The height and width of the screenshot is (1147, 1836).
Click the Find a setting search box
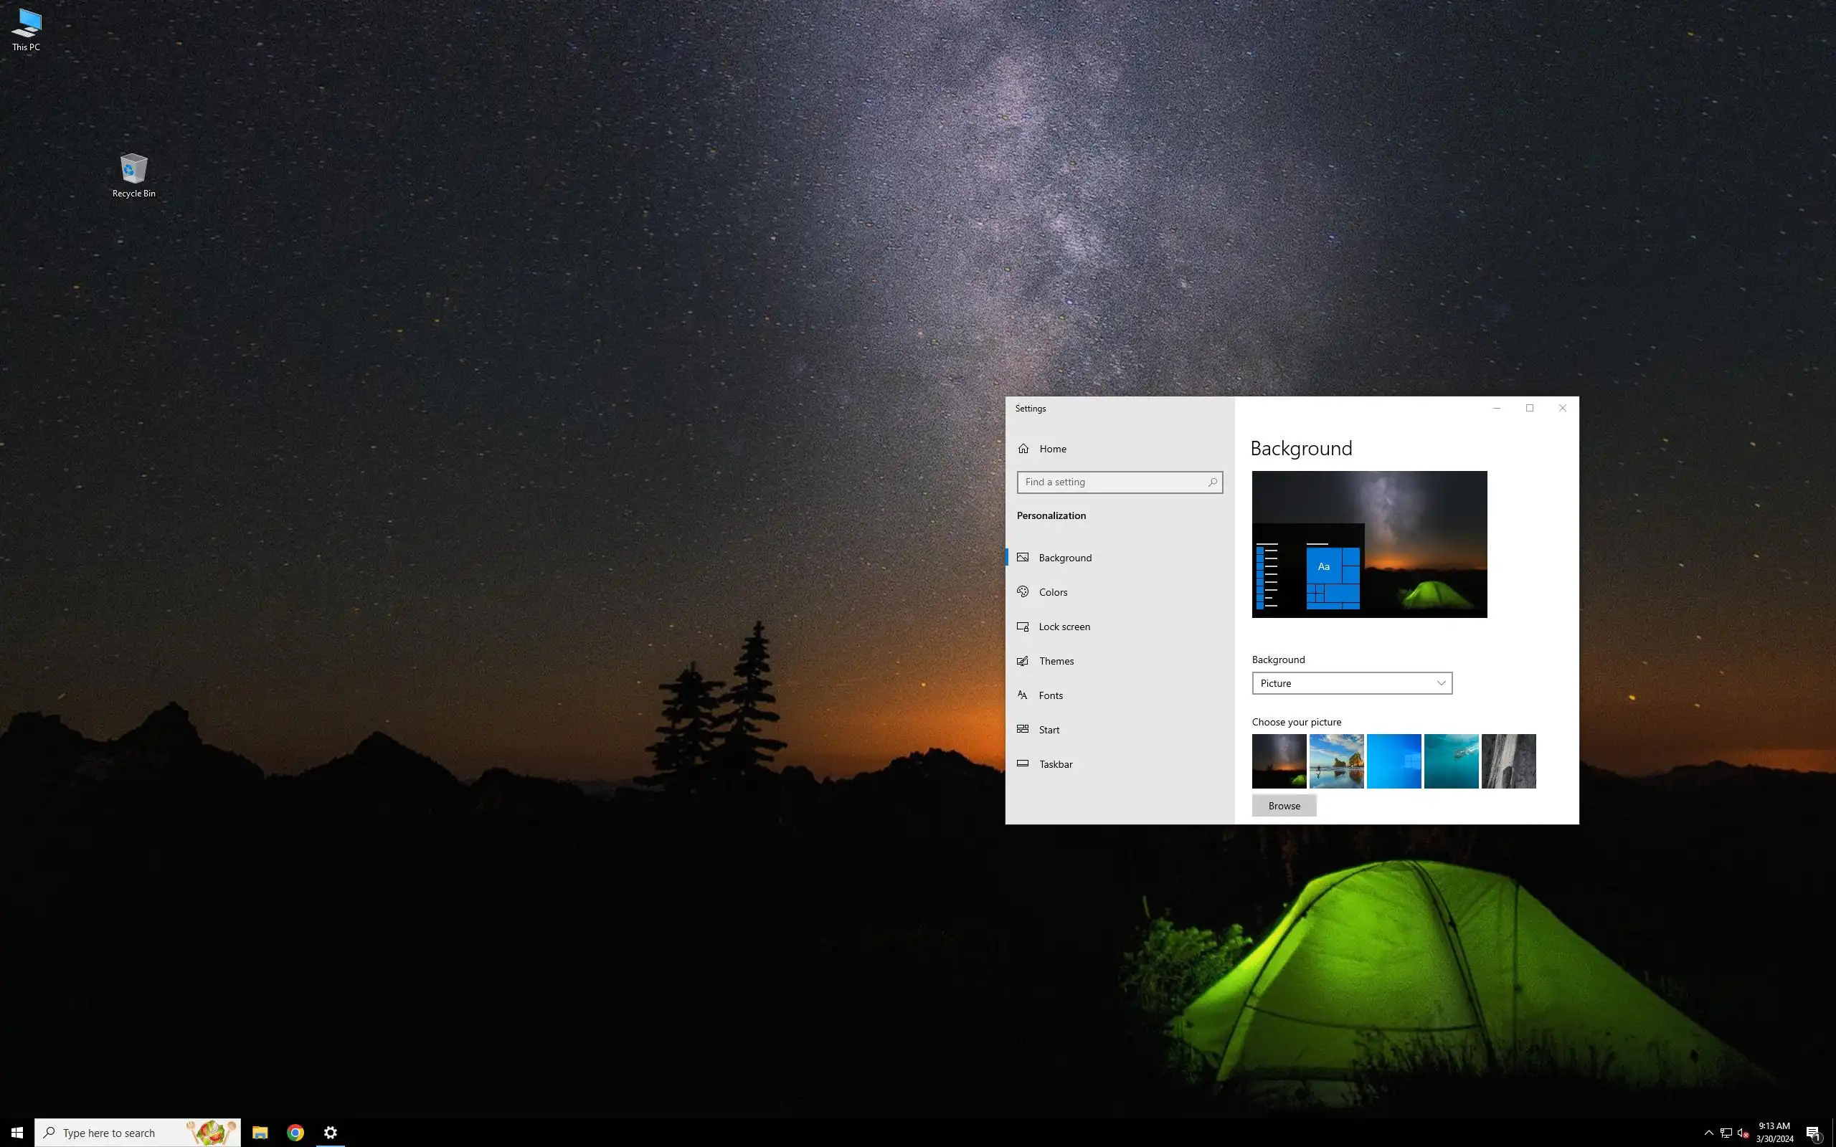(1112, 482)
